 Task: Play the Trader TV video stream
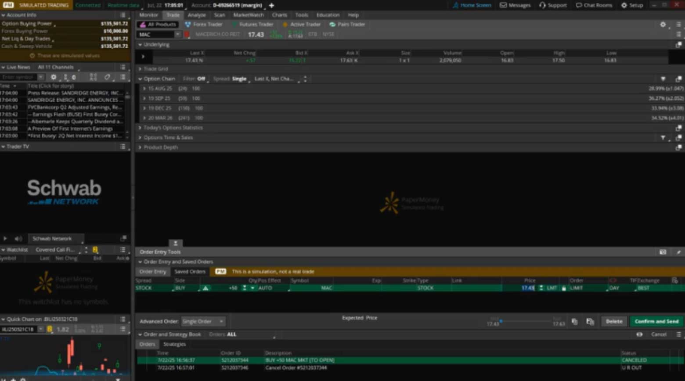click(5, 239)
